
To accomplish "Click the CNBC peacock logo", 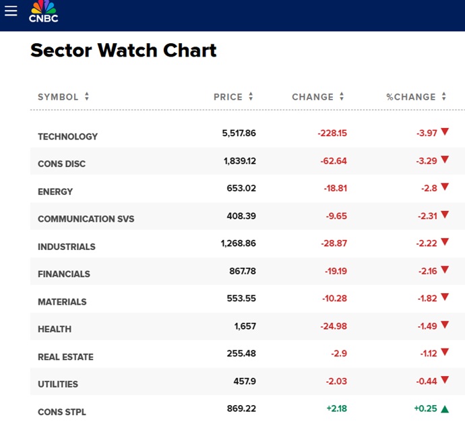I will pos(44,11).
